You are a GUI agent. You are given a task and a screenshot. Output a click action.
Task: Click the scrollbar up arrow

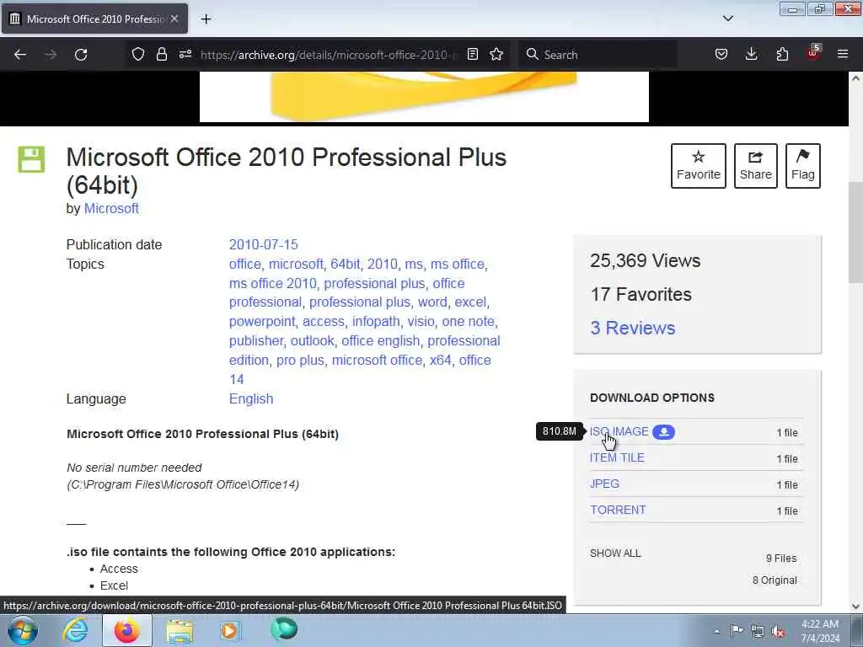[x=856, y=78]
